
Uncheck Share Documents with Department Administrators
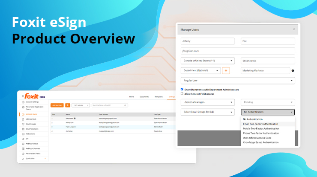pyautogui.click(x=182, y=89)
